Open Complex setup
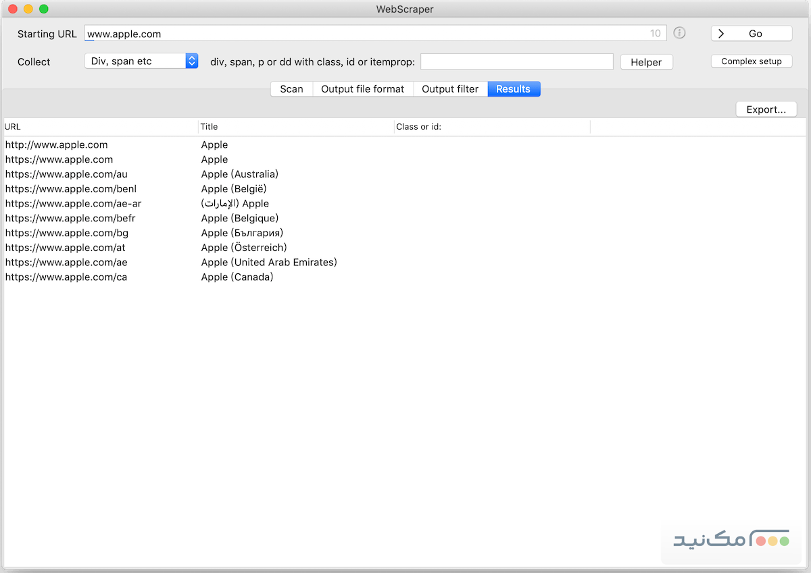Image resolution: width=811 pixels, height=573 pixels. (751, 61)
